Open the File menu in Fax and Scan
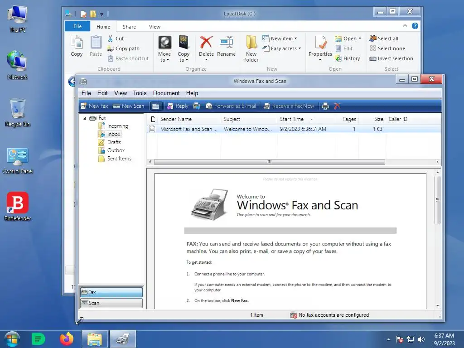 pos(86,93)
